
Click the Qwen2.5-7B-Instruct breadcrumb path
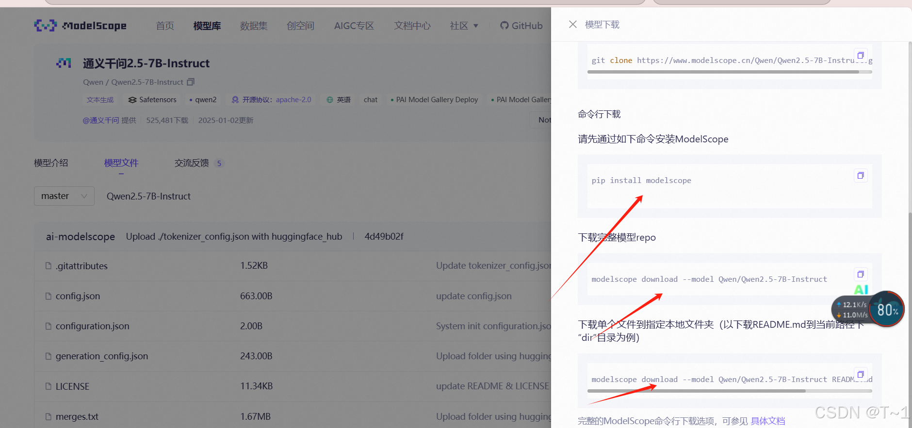click(x=148, y=196)
